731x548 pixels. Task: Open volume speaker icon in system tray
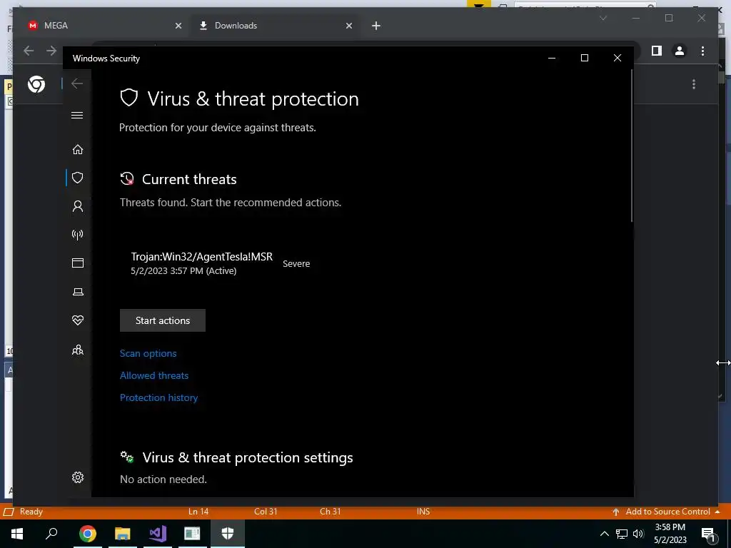pyautogui.click(x=638, y=534)
